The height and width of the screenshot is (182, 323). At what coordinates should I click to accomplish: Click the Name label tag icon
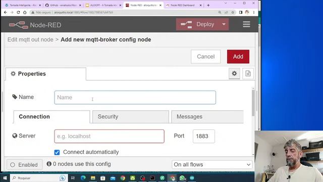coord(15,97)
